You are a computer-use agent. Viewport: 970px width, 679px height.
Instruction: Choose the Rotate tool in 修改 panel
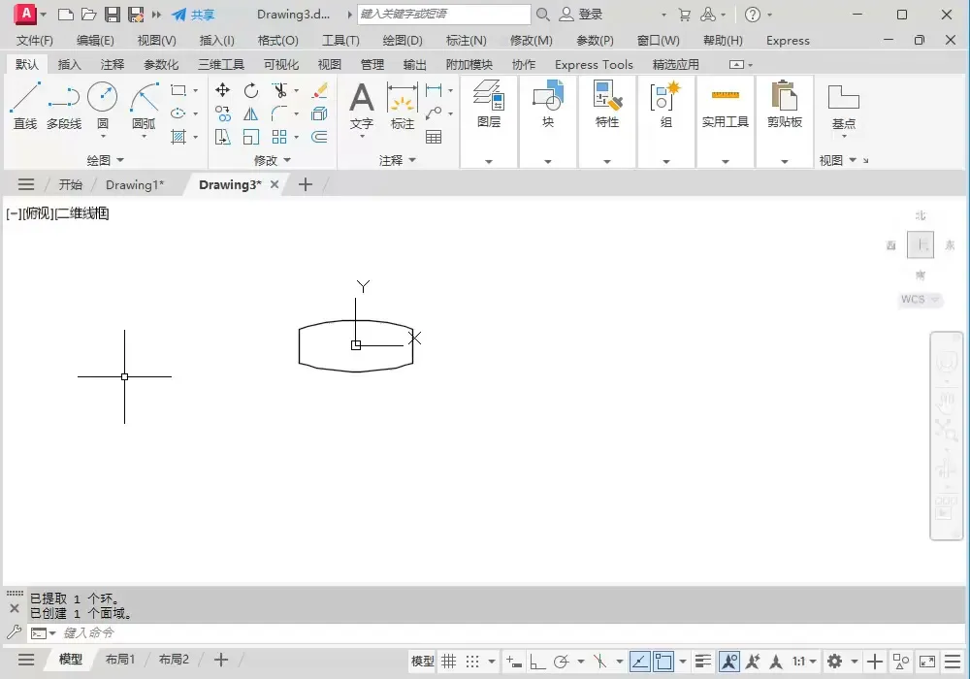point(251,90)
